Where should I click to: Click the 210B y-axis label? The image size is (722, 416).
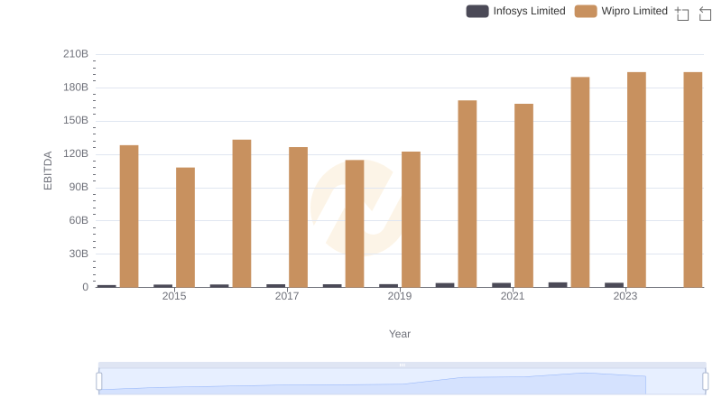click(x=76, y=54)
